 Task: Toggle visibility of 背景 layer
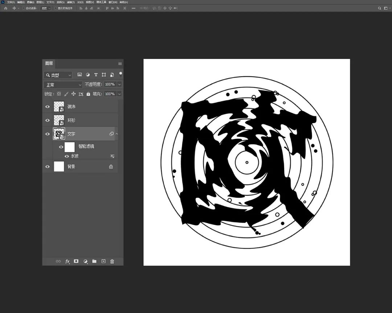[48, 166]
